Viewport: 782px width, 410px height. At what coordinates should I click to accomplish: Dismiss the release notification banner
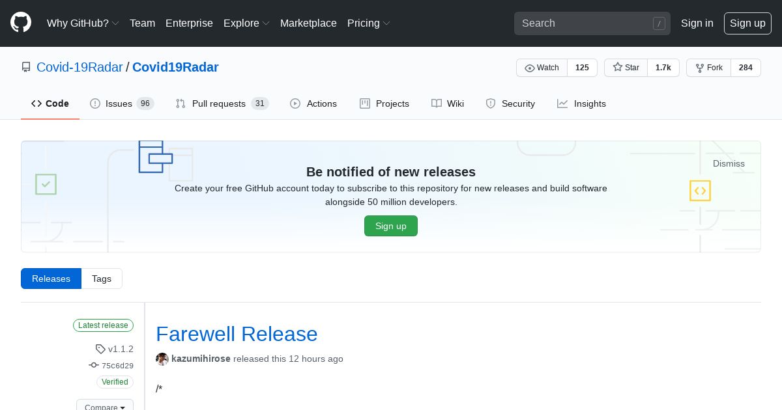point(729,163)
